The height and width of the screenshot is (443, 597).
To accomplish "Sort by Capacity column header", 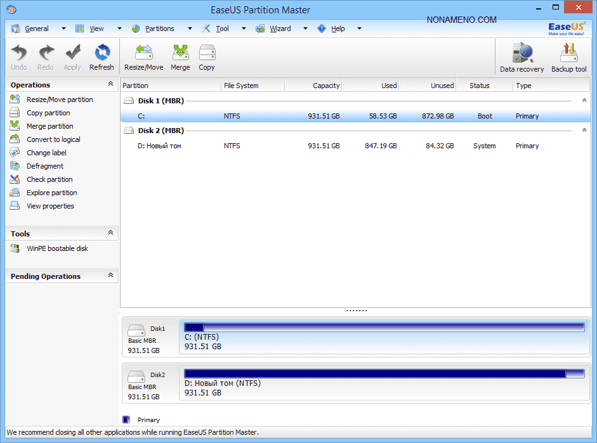I will tap(313, 86).
